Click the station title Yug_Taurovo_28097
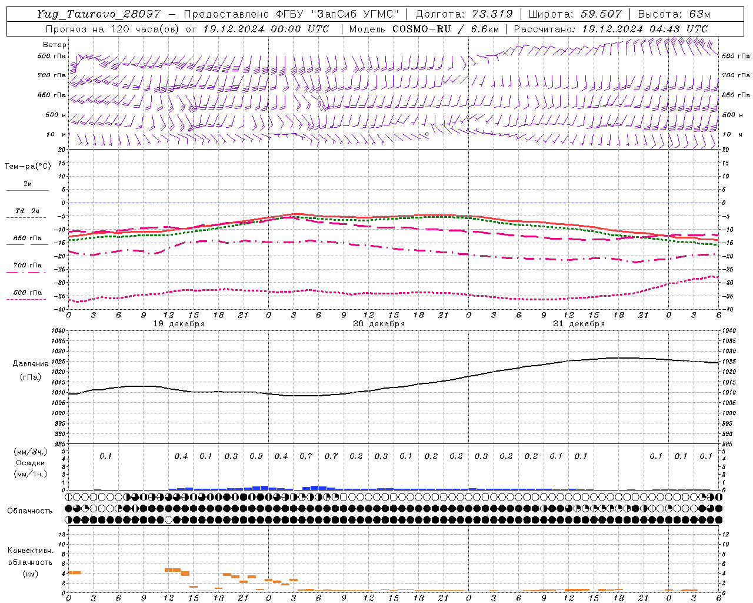 point(98,14)
